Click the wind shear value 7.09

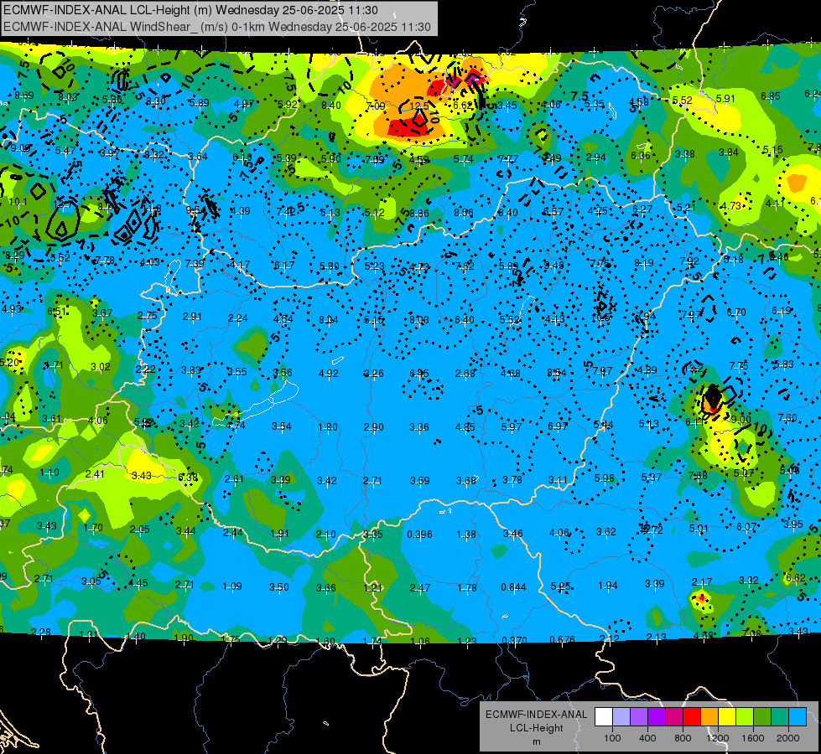coord(376,106)
